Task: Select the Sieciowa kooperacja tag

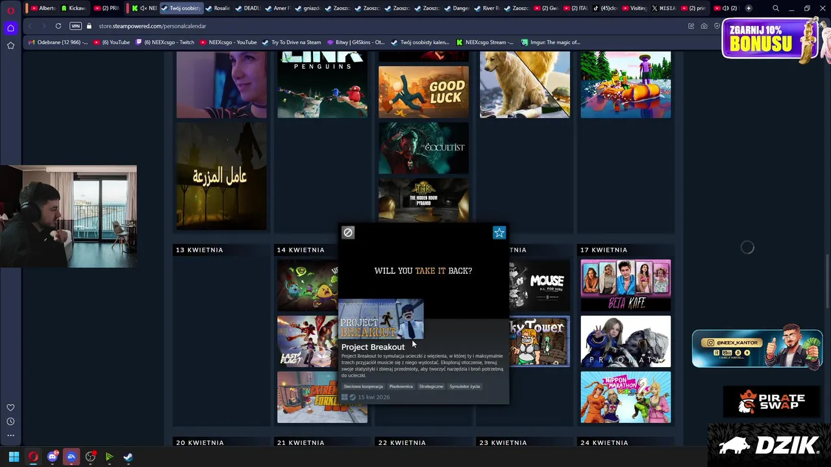Action: click(x=363, y=387)
